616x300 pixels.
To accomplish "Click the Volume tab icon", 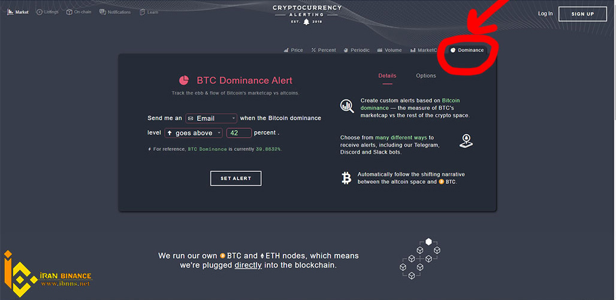I will pyautogui.click(x=380, y=50).
